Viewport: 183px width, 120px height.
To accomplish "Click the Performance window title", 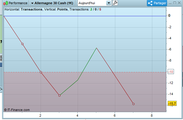I will 18,3.
